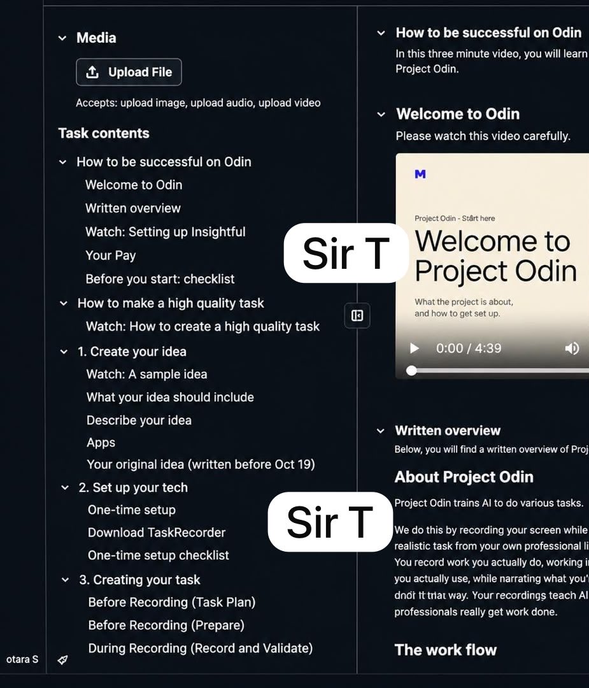Viewport: 589px width, 688px height.
Task: Open 'Before Recording (Task Plan)'
Action: (x=172, y=603)
